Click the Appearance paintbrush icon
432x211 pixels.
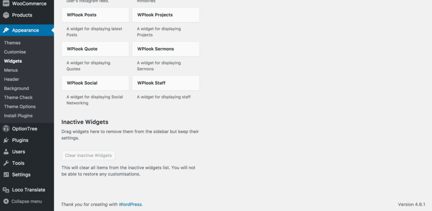click(6, 30)
